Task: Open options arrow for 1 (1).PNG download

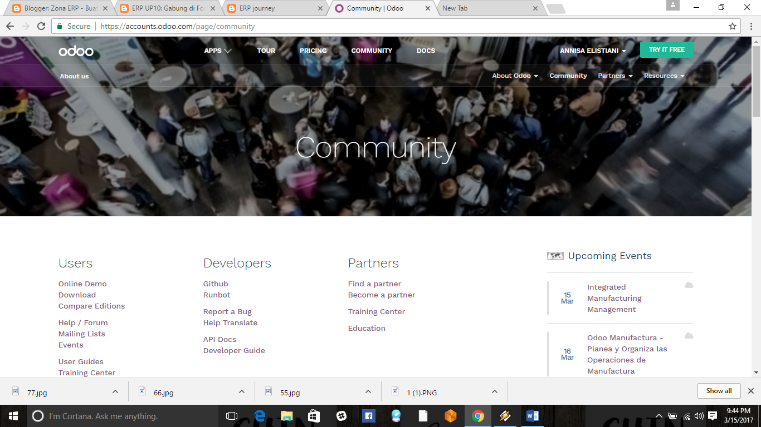Action: click(x=495, y=391)
